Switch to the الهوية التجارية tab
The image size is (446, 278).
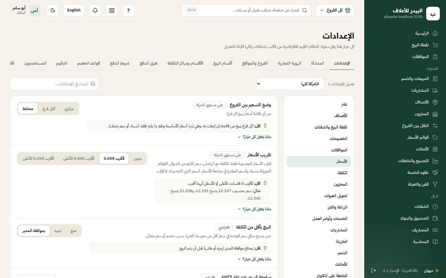[x=290, y=63]
